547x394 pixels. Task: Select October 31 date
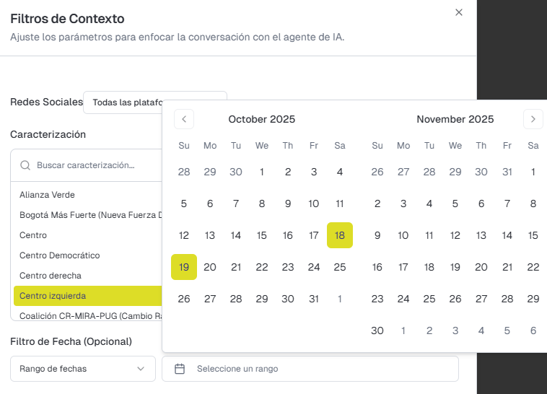(x=314, y=299)
